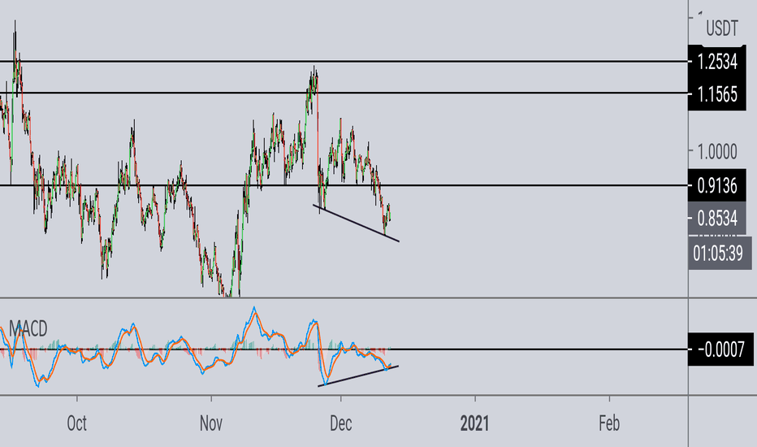This screenshot has height=447, width=757.
Task: Click the current price label 0.8534
Action: (717, 219)
